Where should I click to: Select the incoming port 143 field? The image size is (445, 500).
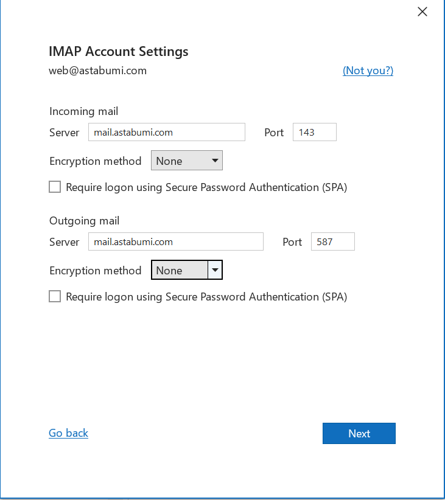pyautogui.click(x=314, y=132)
